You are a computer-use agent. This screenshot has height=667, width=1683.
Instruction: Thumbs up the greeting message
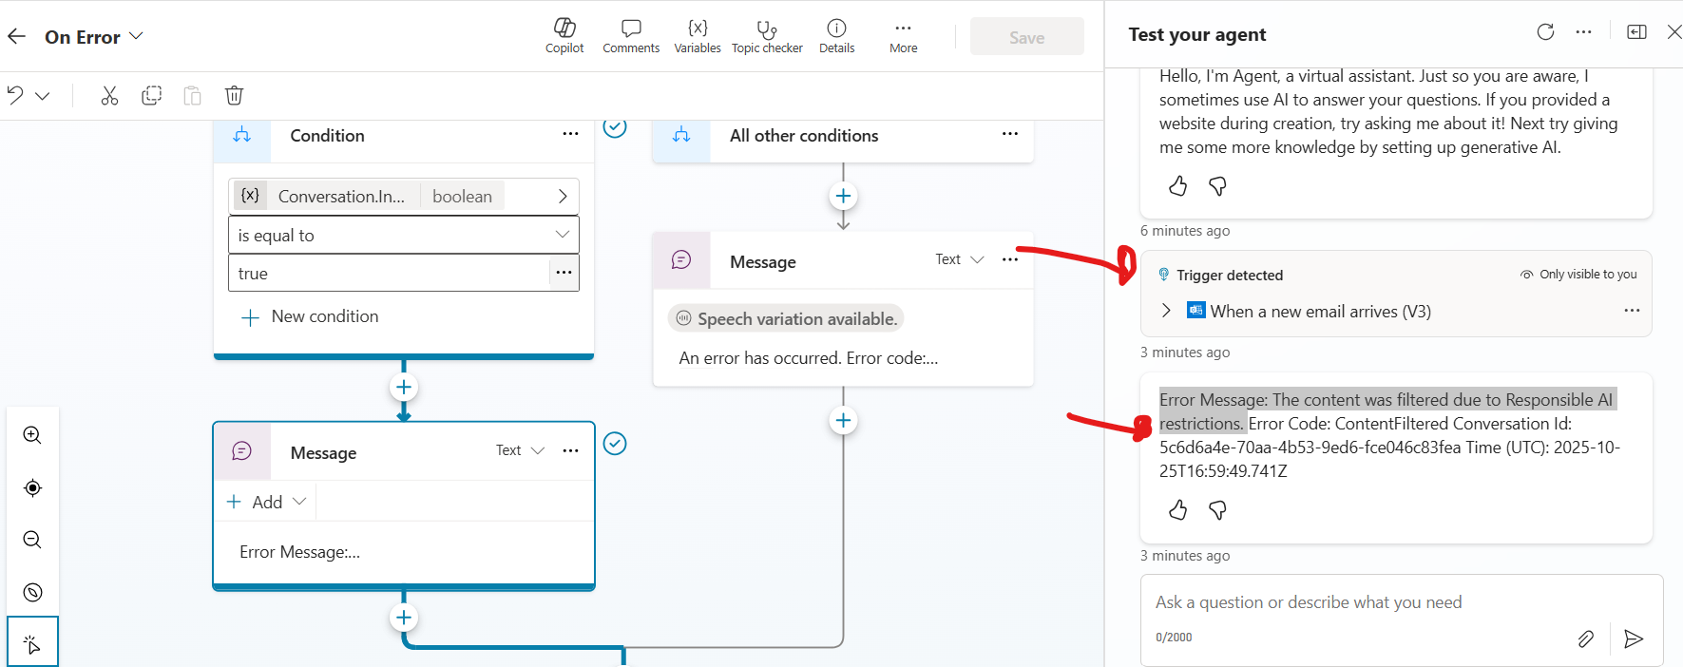click(1177, 186)
